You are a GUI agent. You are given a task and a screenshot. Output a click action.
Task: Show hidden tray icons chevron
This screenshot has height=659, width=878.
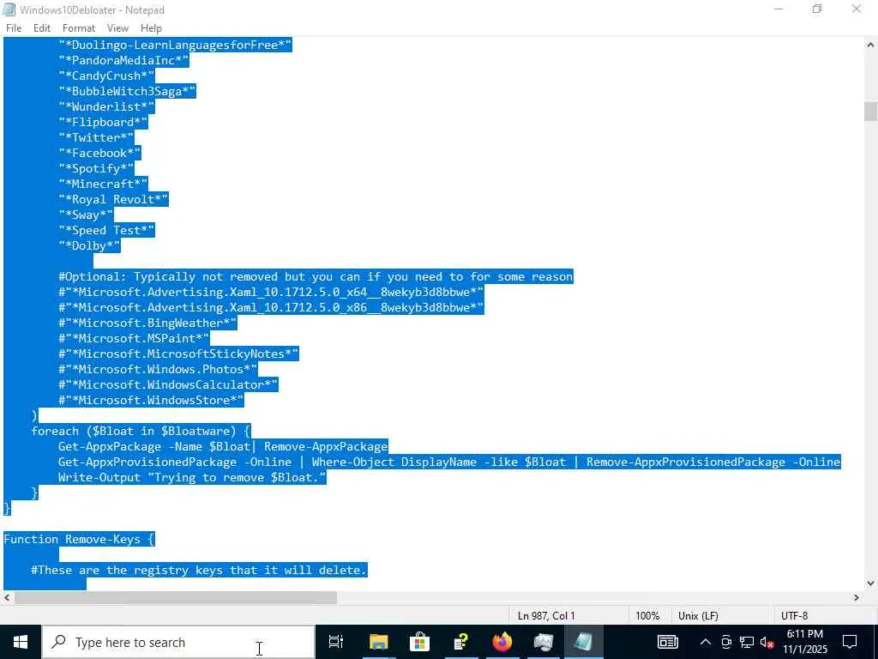[706, 642]
